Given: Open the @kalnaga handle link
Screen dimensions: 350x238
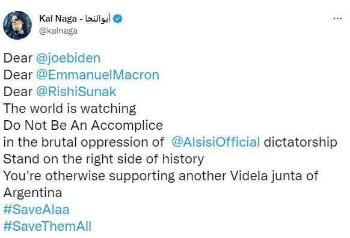Looking at the screenshot, I should (x=58, y=31).
